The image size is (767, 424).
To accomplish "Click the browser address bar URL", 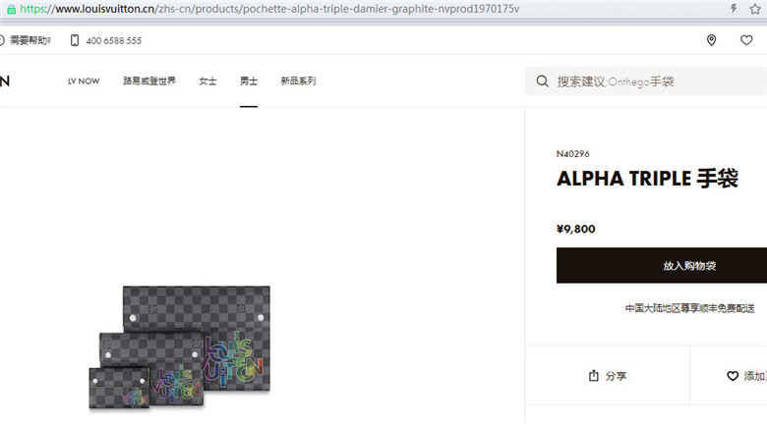I will click(x=269, y=9).
